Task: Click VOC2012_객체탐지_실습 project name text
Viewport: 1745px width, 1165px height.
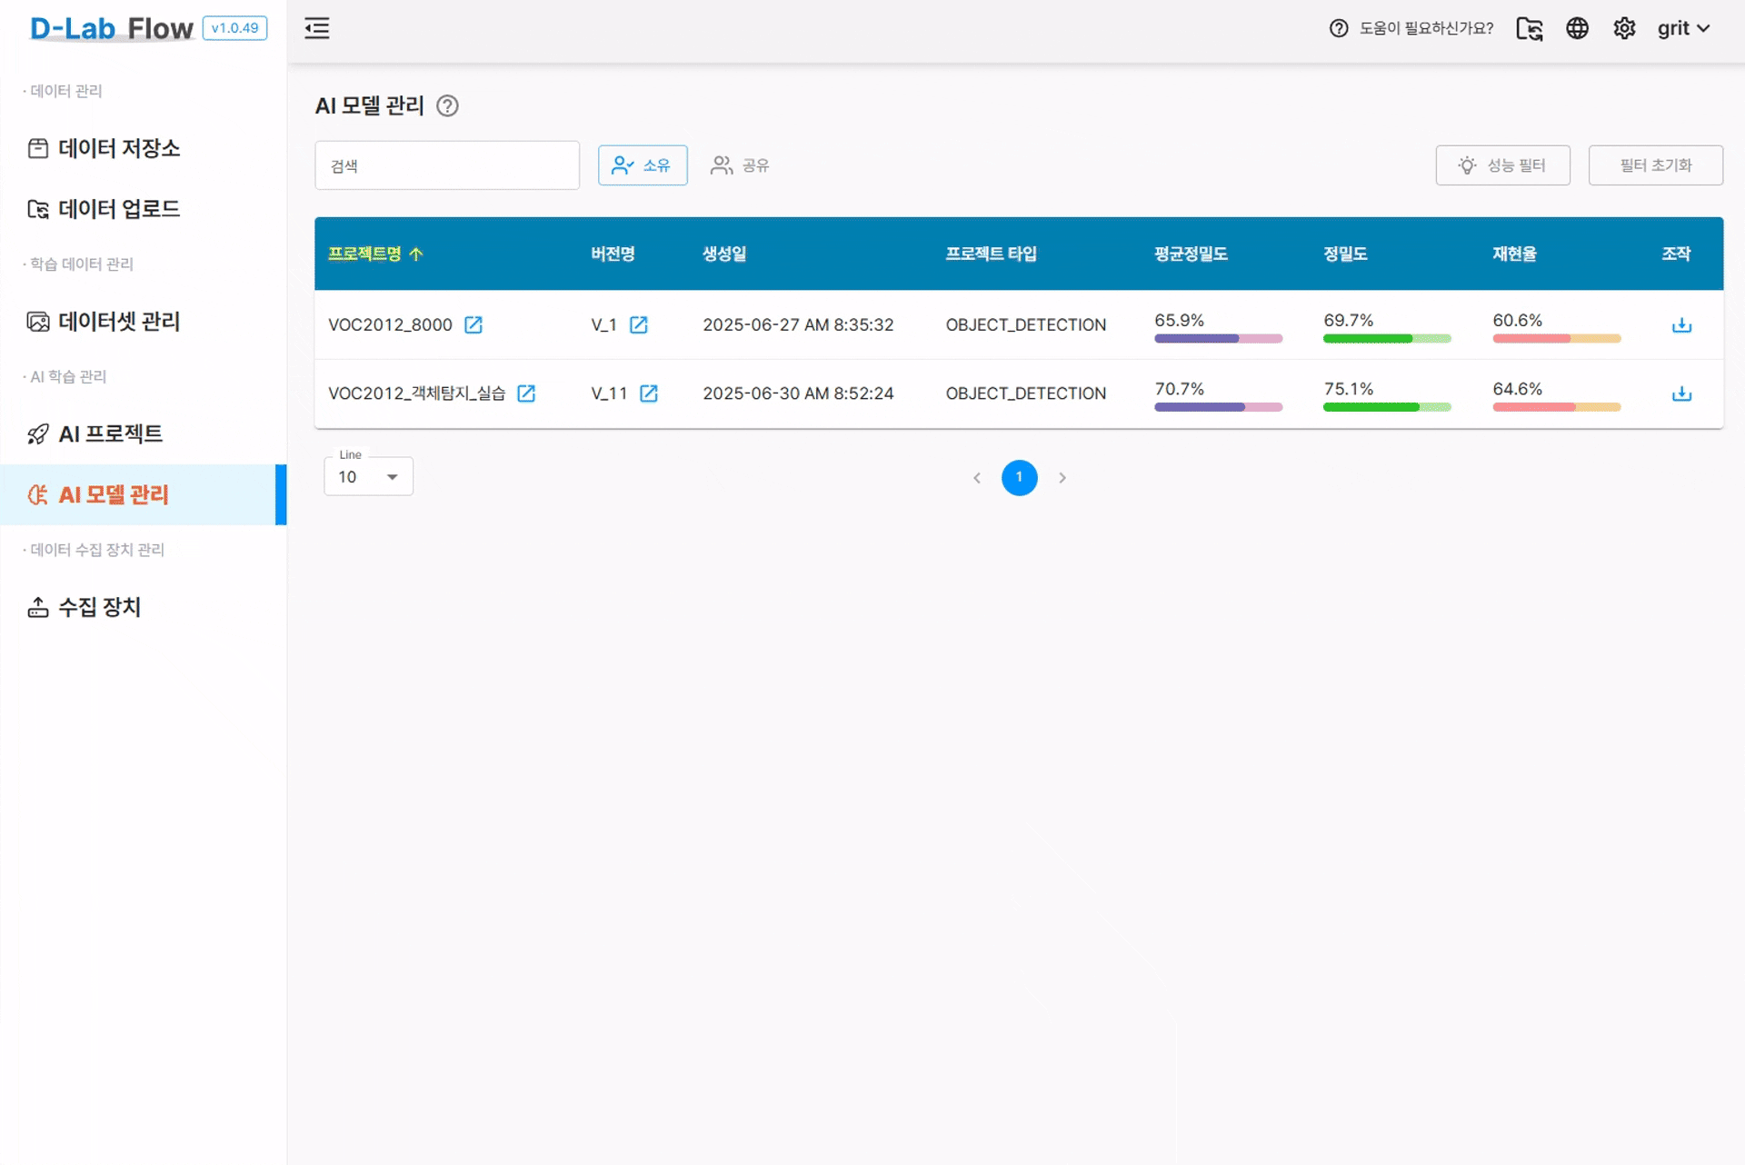Action: click(x=416, y=393)
